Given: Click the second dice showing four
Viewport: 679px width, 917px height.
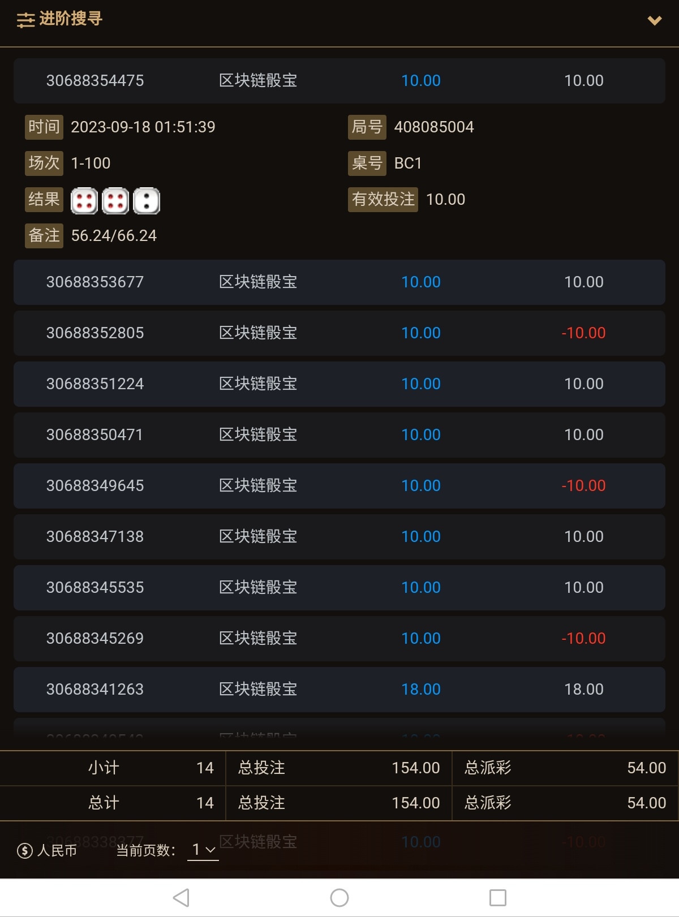Looking at the screenshot, I should click(x=115, y=201).
